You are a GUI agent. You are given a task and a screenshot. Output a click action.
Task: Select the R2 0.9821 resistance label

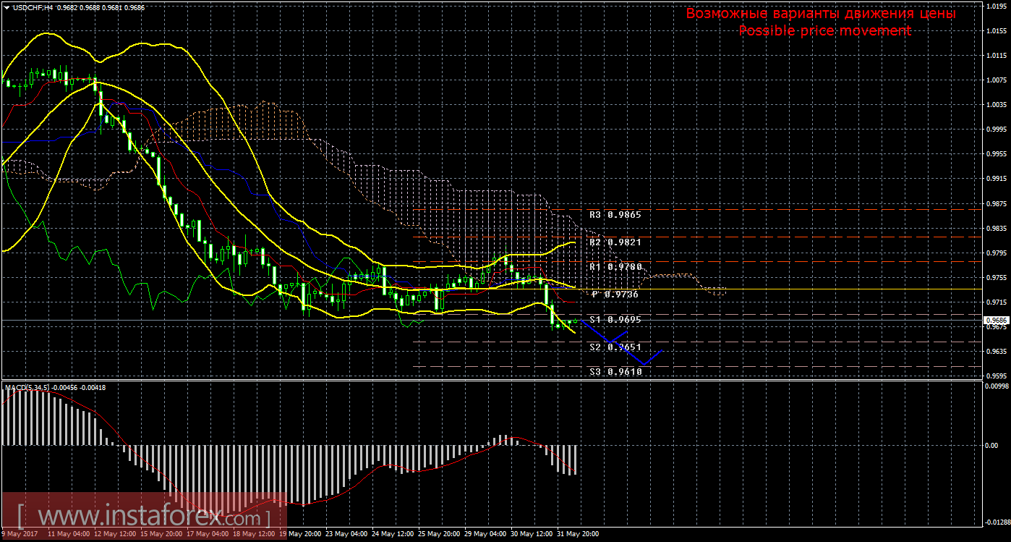pos(615,242)
